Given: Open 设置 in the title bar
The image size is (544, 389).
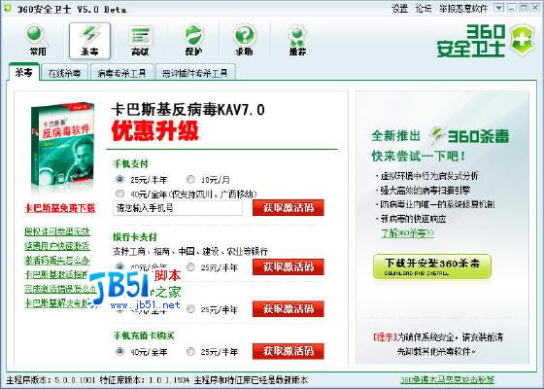Looking at the screenshot, I should click(x=399, y=9).
